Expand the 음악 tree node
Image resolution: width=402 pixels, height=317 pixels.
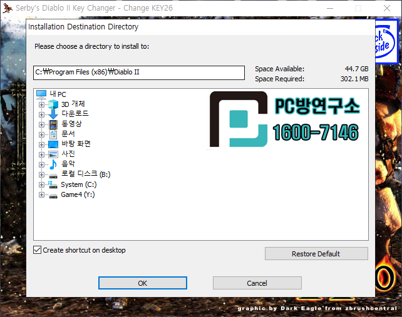pyautogui.click(x=41, y=164)
